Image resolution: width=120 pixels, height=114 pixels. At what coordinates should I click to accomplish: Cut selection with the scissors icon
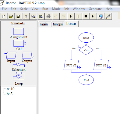pyautogui.click(x=26, y=16)
